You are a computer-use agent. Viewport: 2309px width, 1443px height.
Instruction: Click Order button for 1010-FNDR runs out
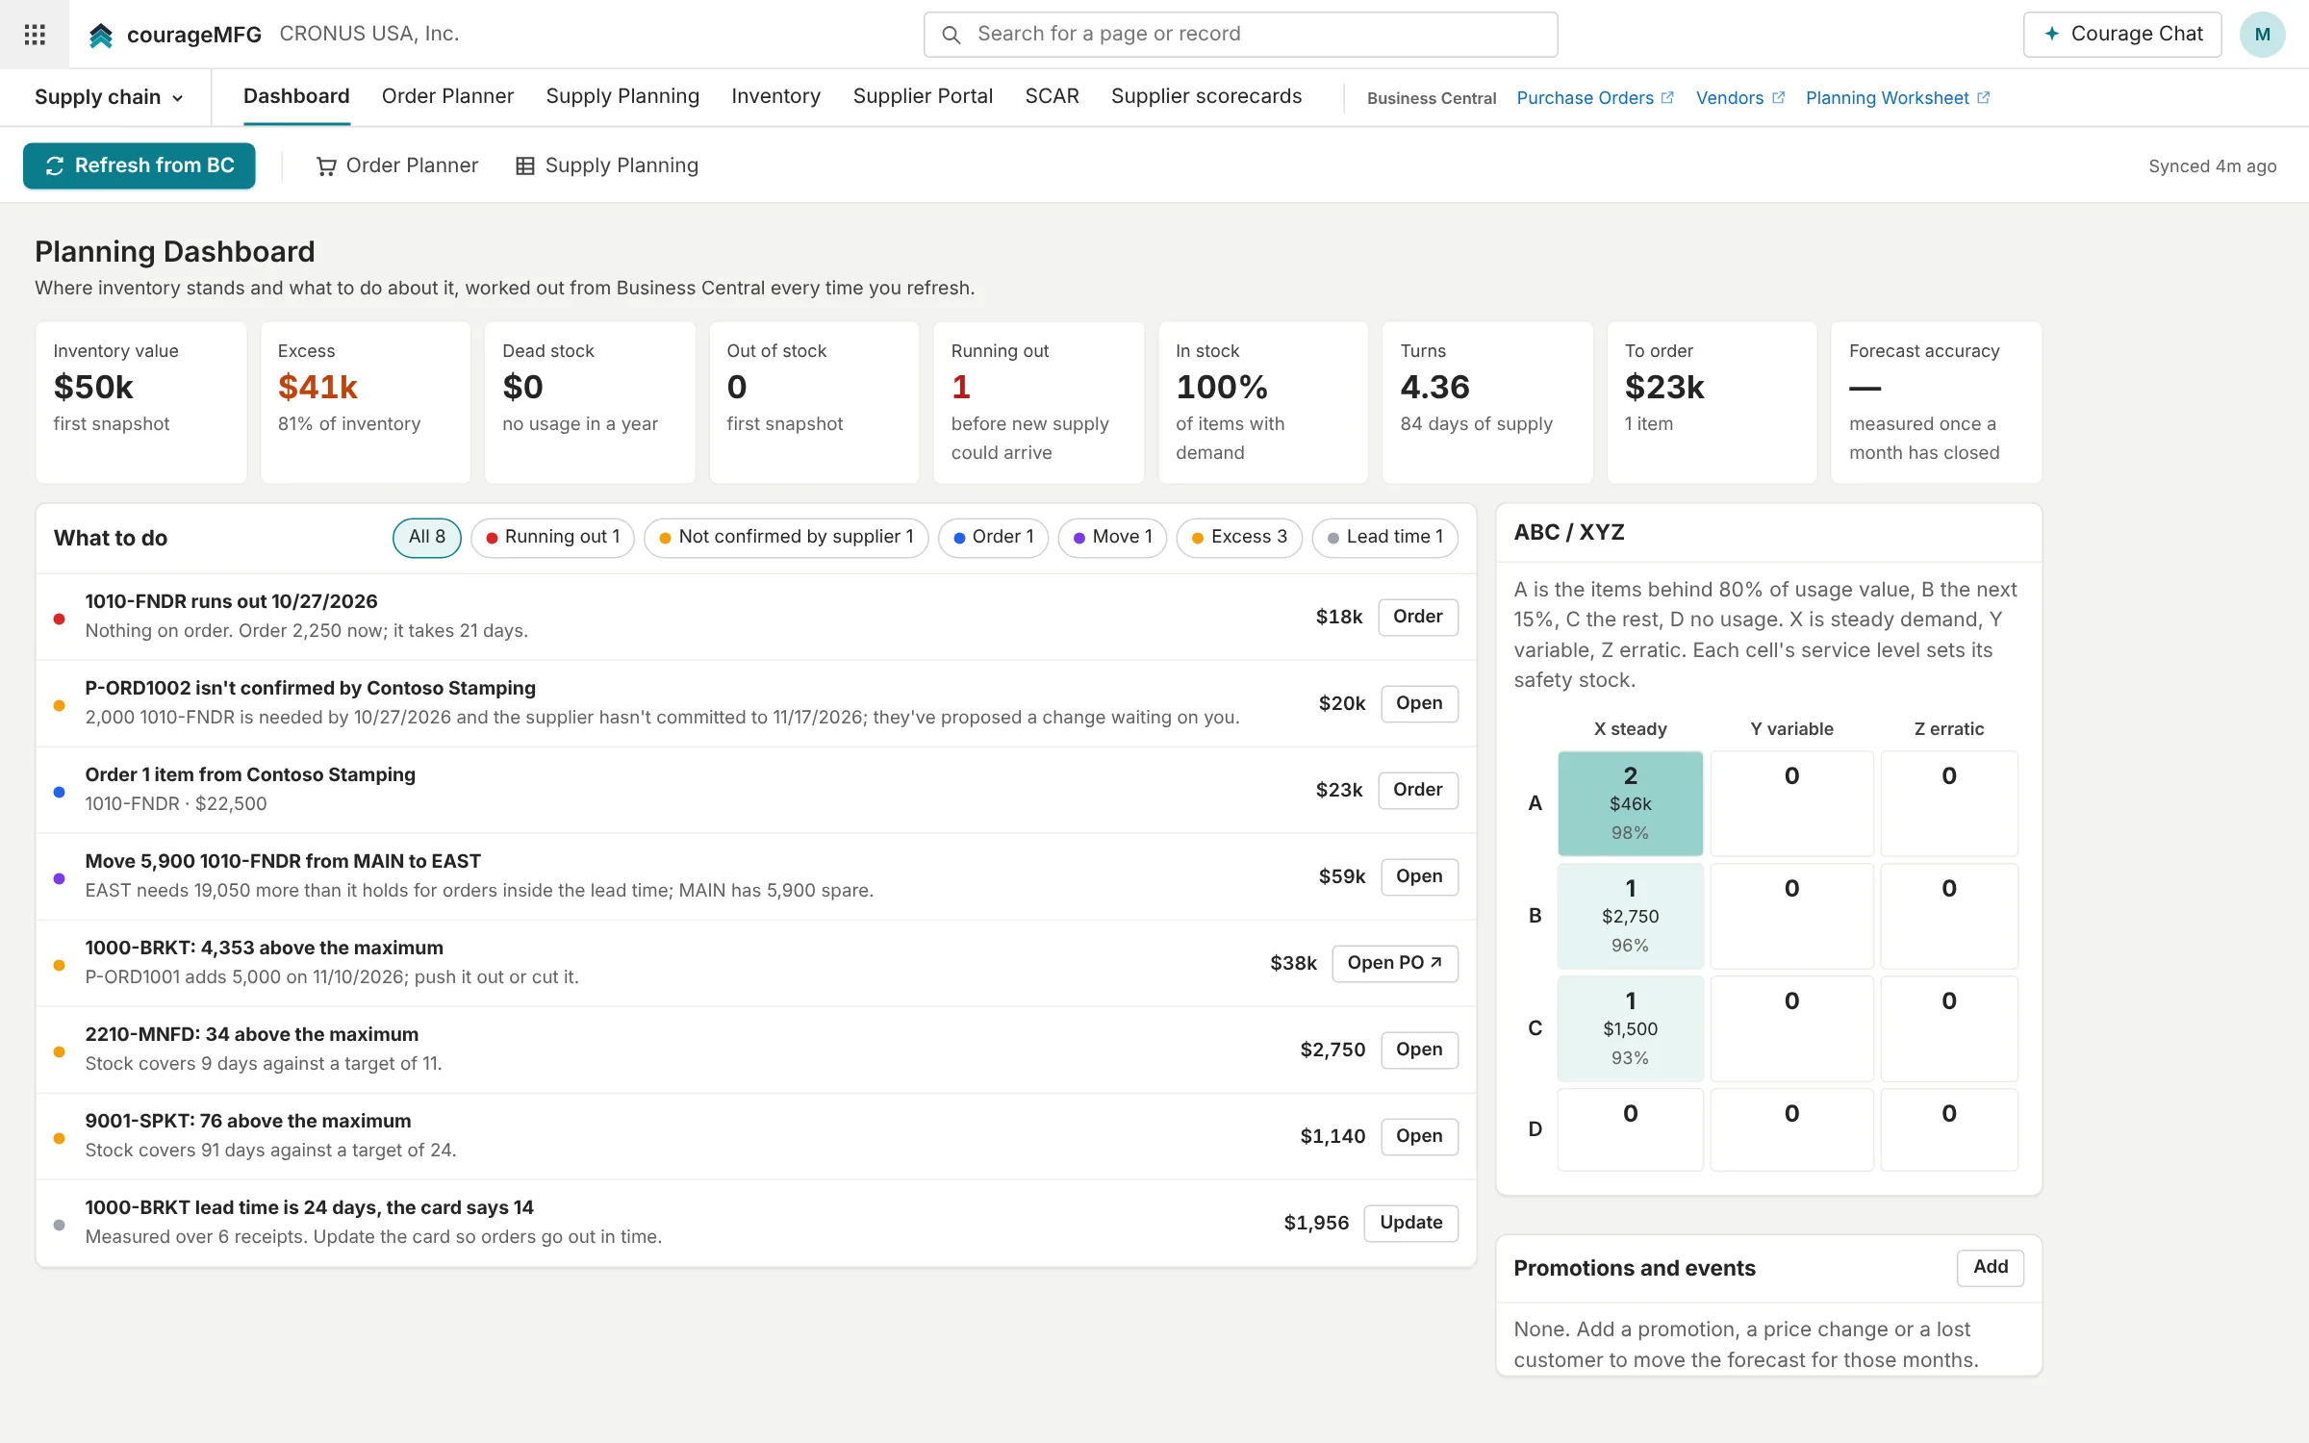click(x=1417, y=617)
